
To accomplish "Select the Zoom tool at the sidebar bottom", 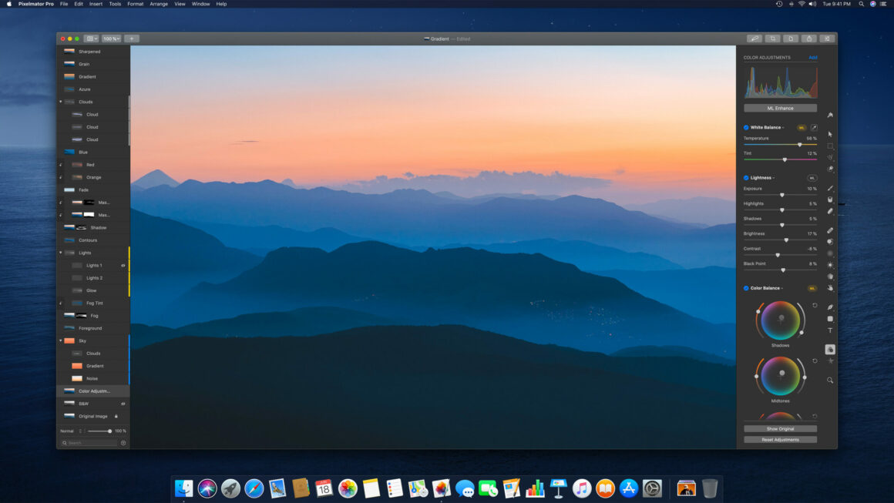I will click(831, 380).
